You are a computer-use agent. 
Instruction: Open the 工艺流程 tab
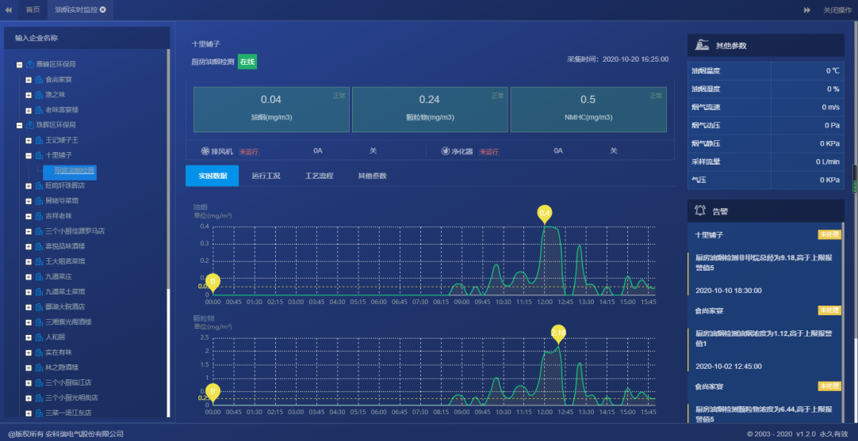(x=319, y=176)
